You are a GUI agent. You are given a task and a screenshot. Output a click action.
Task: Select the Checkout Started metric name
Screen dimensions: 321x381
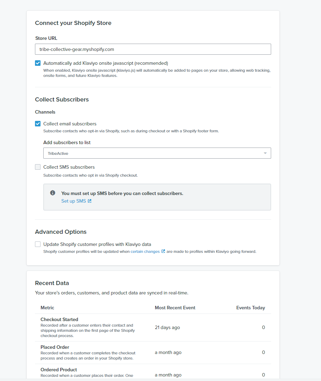[x=59, y=320]
